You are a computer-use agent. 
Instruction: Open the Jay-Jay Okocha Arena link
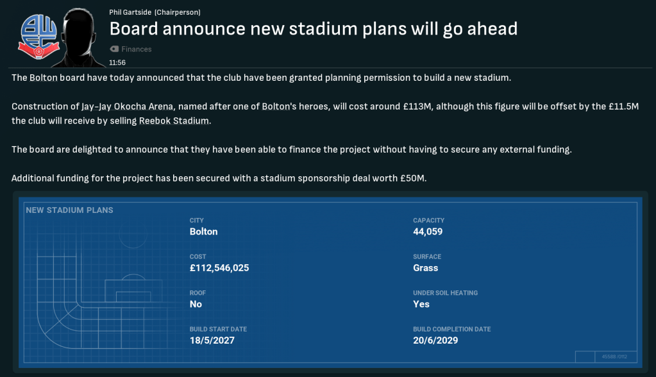128,106
